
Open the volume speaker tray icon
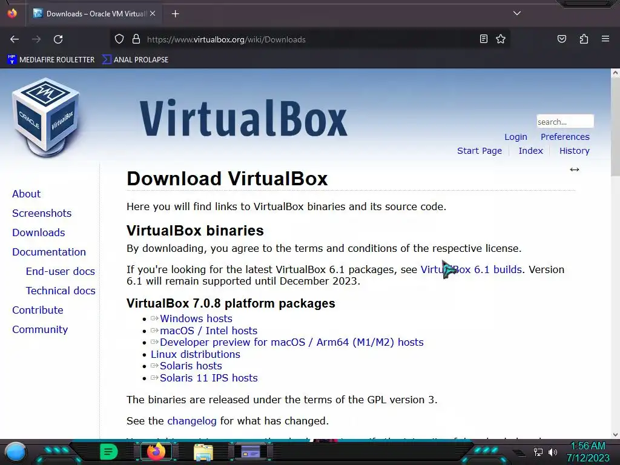tap(553, 452)
